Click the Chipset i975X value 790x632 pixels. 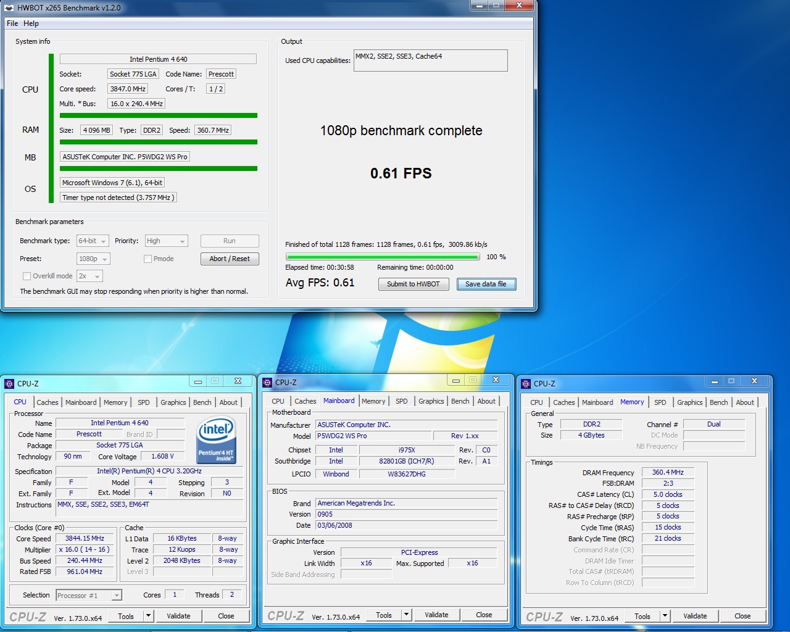pyautogui.click(x=407, y=450)
